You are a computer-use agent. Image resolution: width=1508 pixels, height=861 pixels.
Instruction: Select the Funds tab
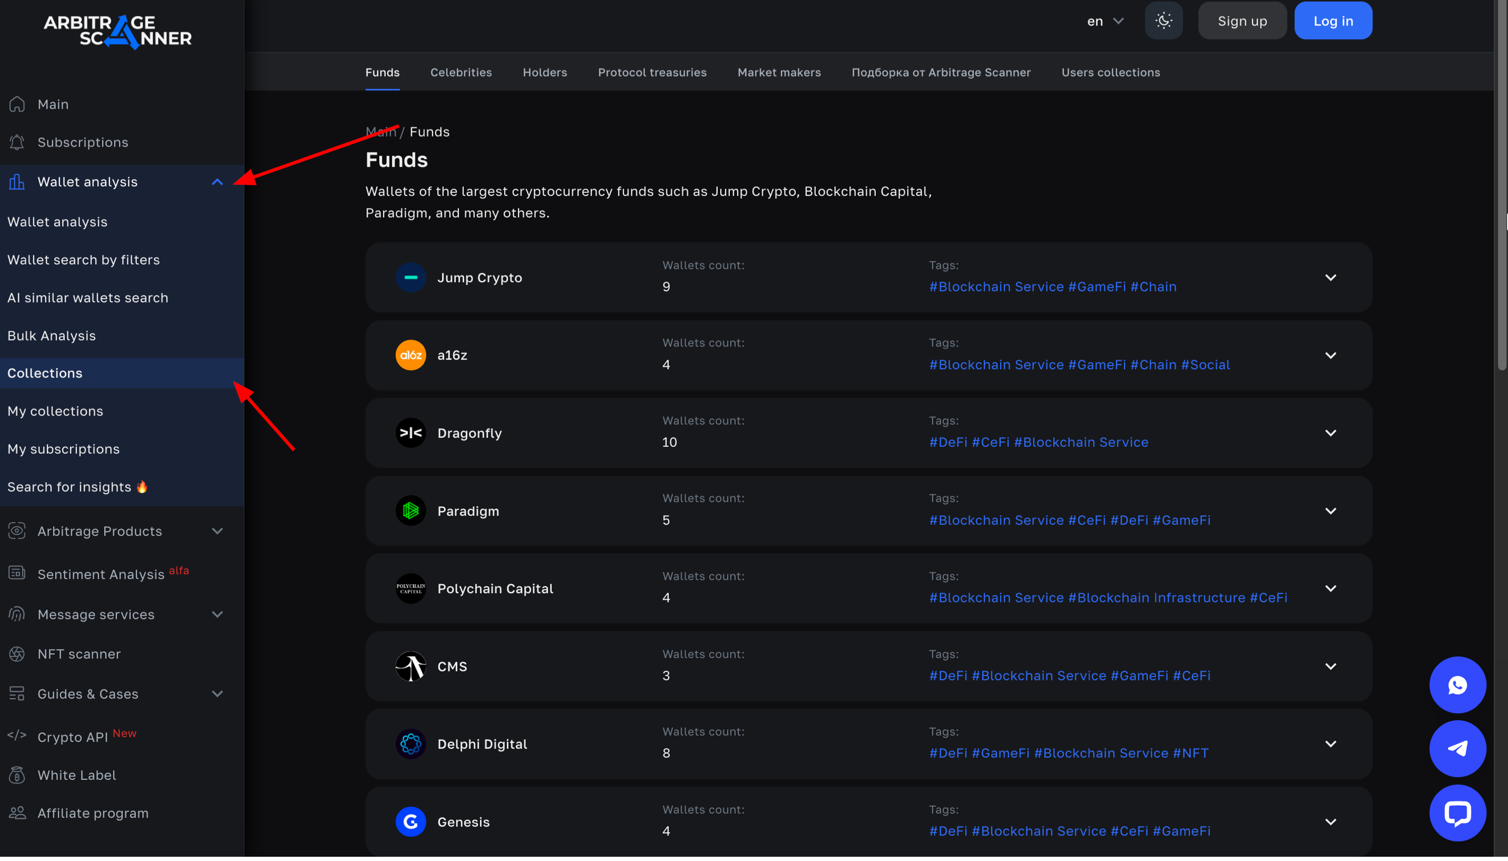(x=382, y=72)
